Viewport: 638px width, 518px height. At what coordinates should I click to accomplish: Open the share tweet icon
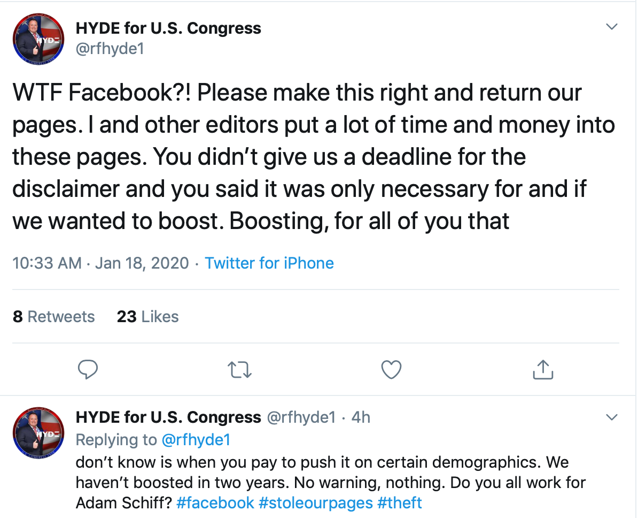point(542,369)
